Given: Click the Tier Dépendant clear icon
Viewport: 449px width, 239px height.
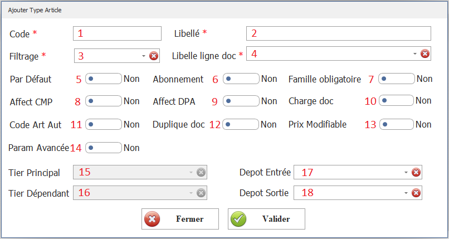Looking at the screenshot, I should pos(201,193).
